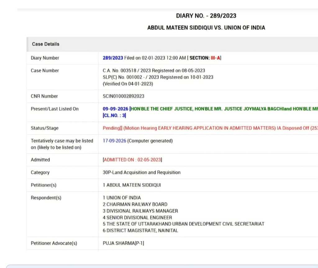The image size is (318, 268).
Task: Click the SLP(C) No. 001002 registration line
Action: click(x=158, y=77)
